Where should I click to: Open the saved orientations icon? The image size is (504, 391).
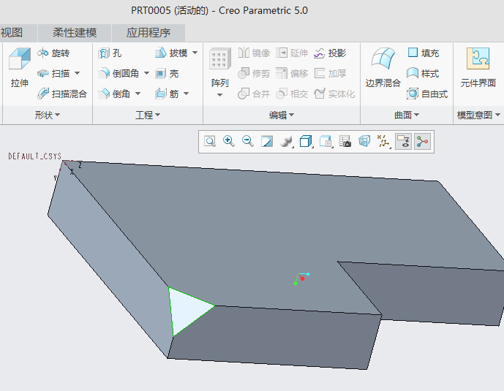(x=326, y=141)
